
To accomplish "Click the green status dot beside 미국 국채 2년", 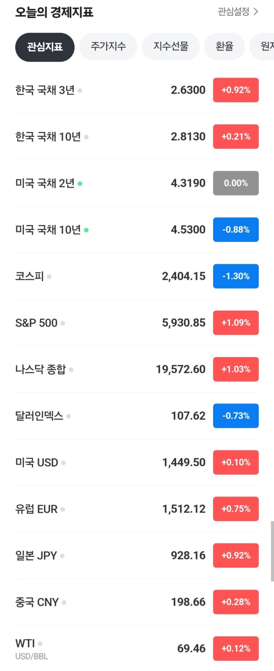I will tap(80, 183).
